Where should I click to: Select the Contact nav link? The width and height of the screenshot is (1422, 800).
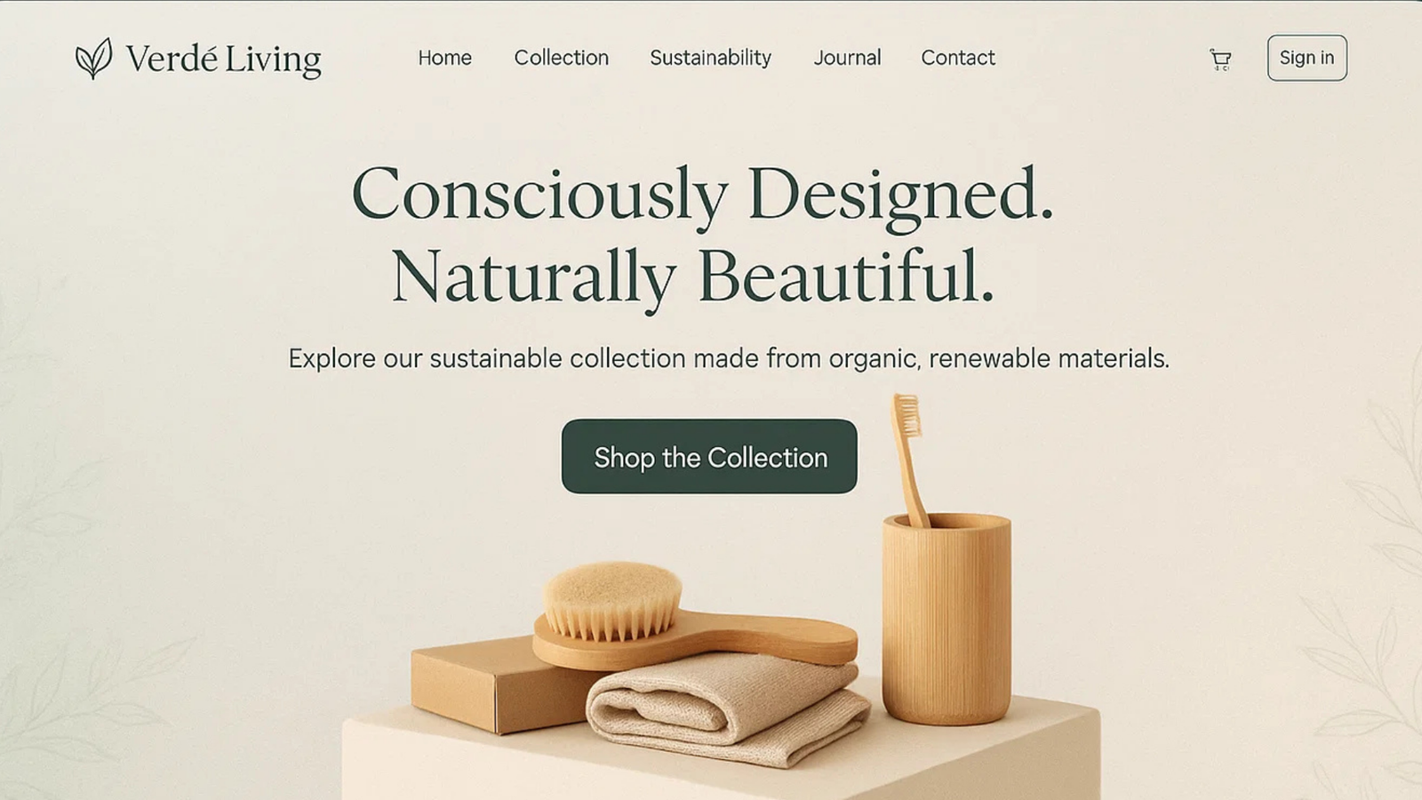957,58
